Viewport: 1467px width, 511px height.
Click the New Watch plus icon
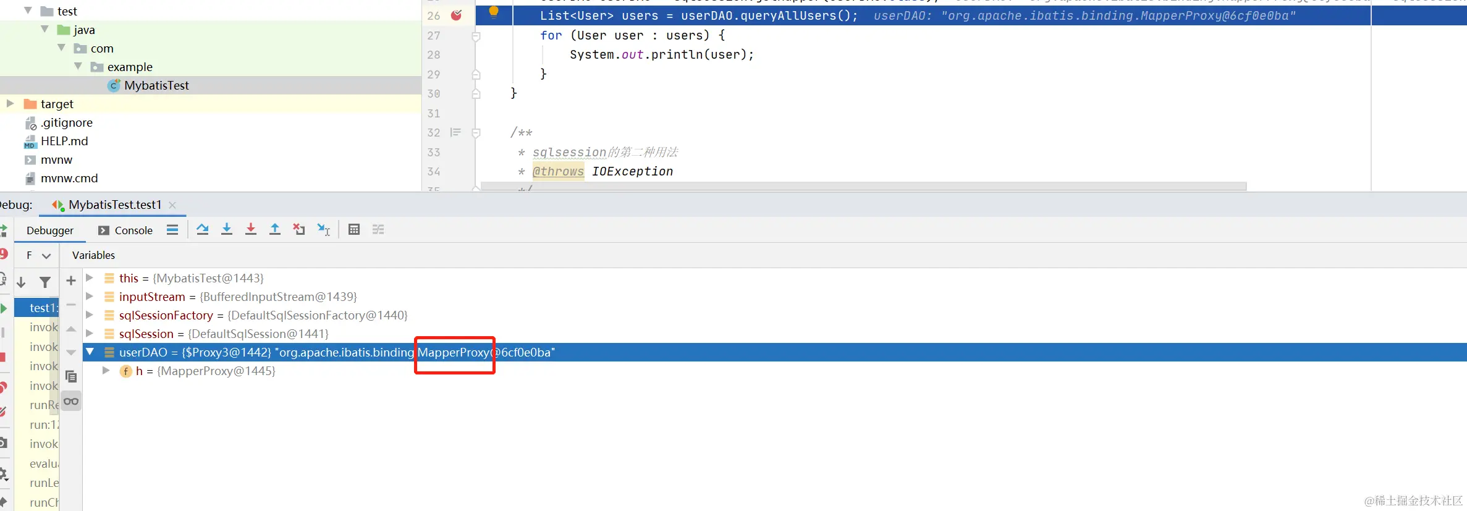(x=71, y=281)
